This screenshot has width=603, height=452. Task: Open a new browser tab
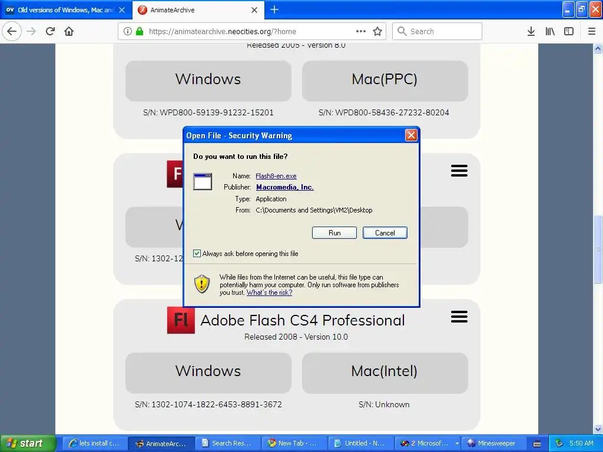pos(274,9)
